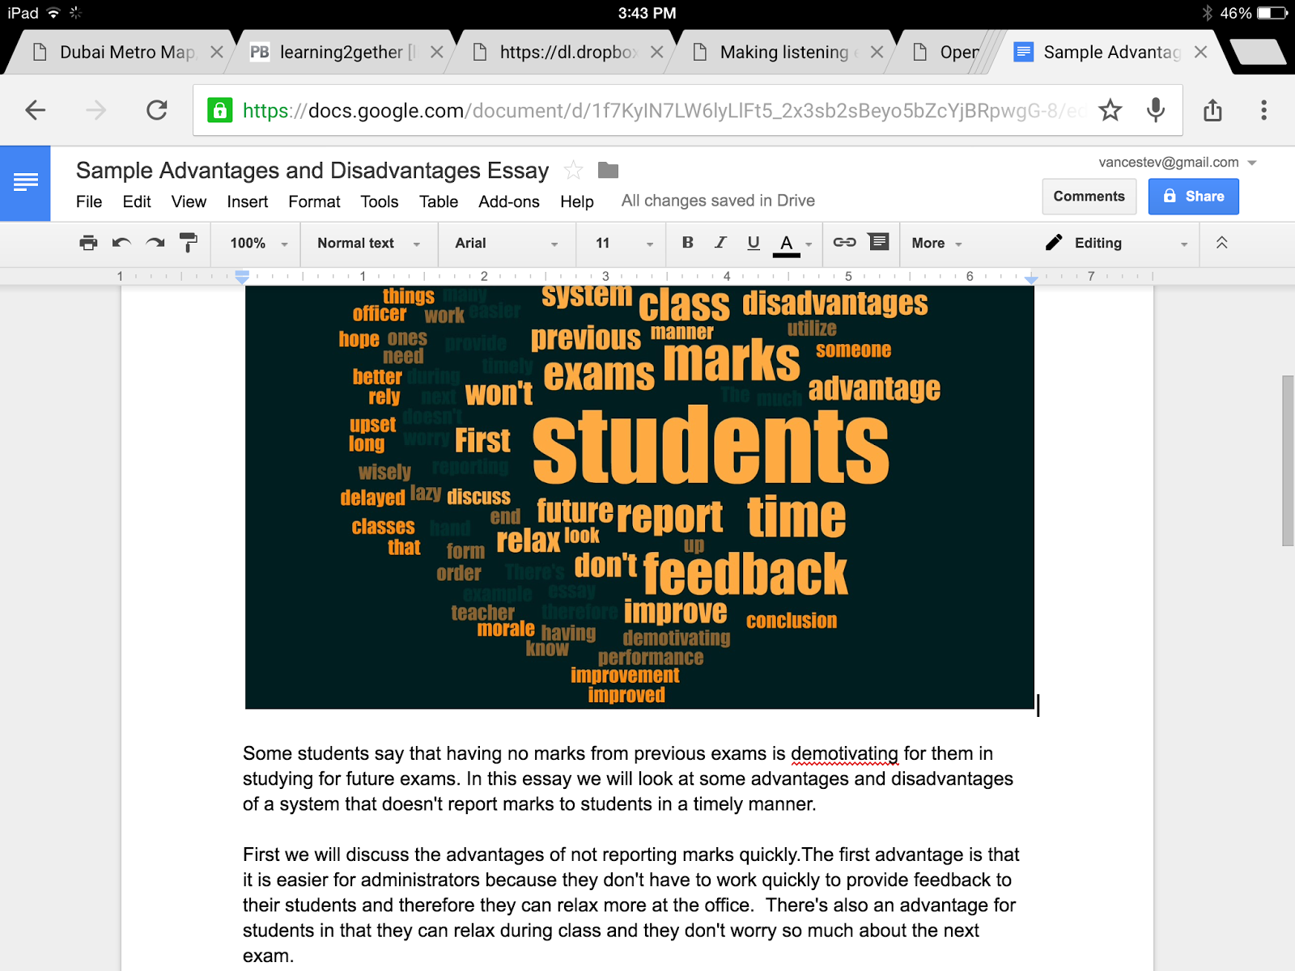The width and height of the screenshot is (1295, 971).
Task: Reload the current page
Action: (x=157, y=110)
